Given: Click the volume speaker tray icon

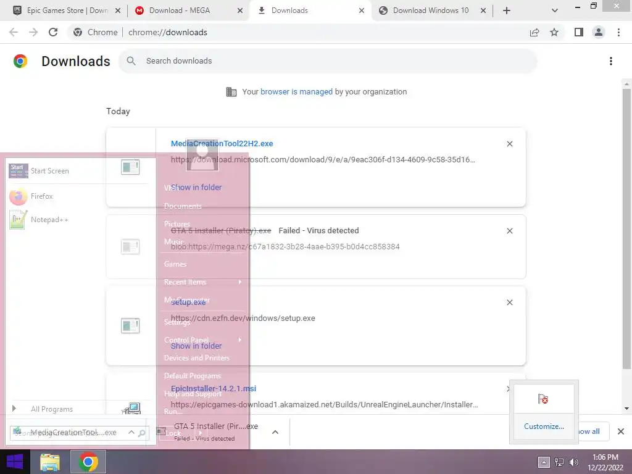Looking at the screenshot, I should [573, 462].
